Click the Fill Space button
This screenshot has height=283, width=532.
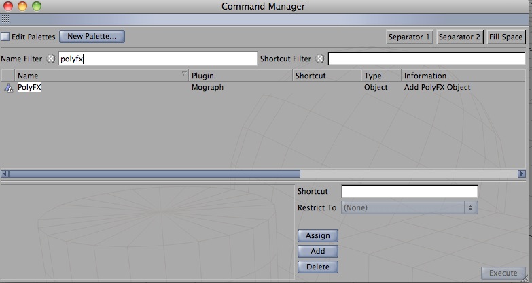506,37
